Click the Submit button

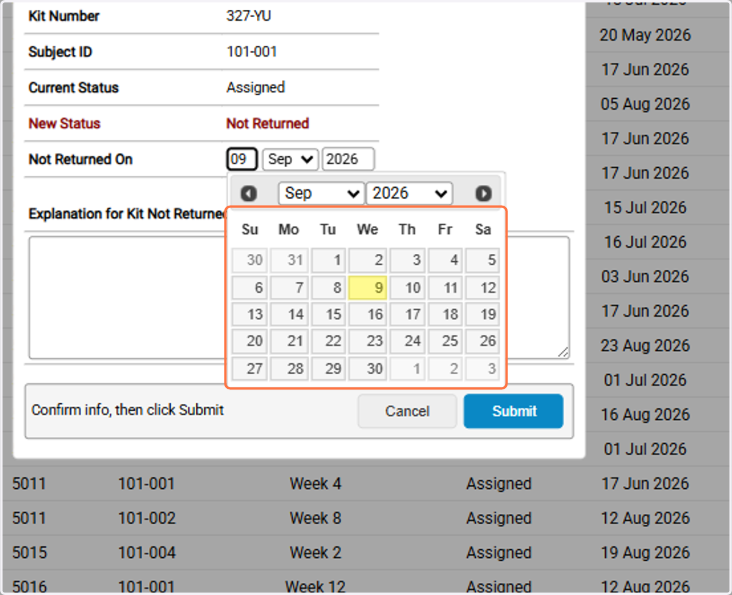click(514, 411)
